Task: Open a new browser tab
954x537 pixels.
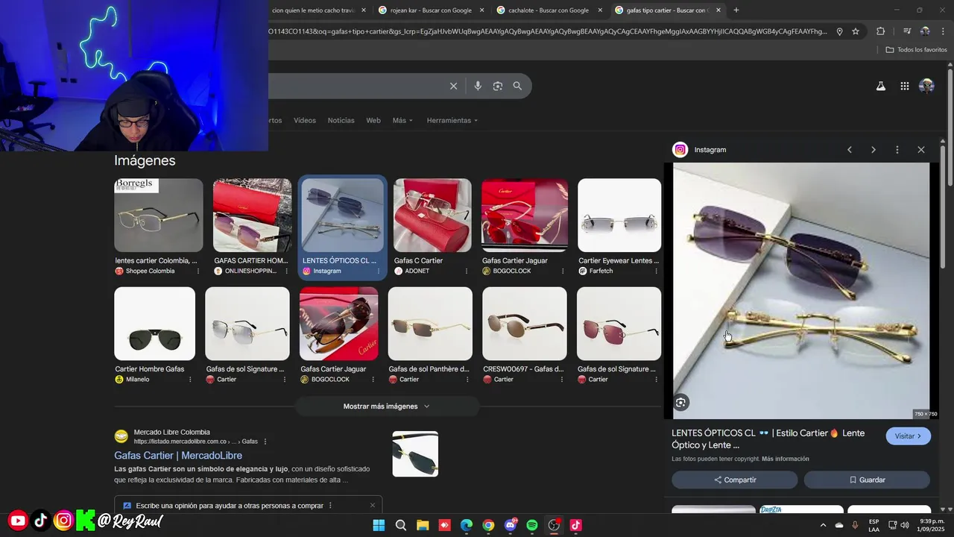Action: (x=736, y=10)
